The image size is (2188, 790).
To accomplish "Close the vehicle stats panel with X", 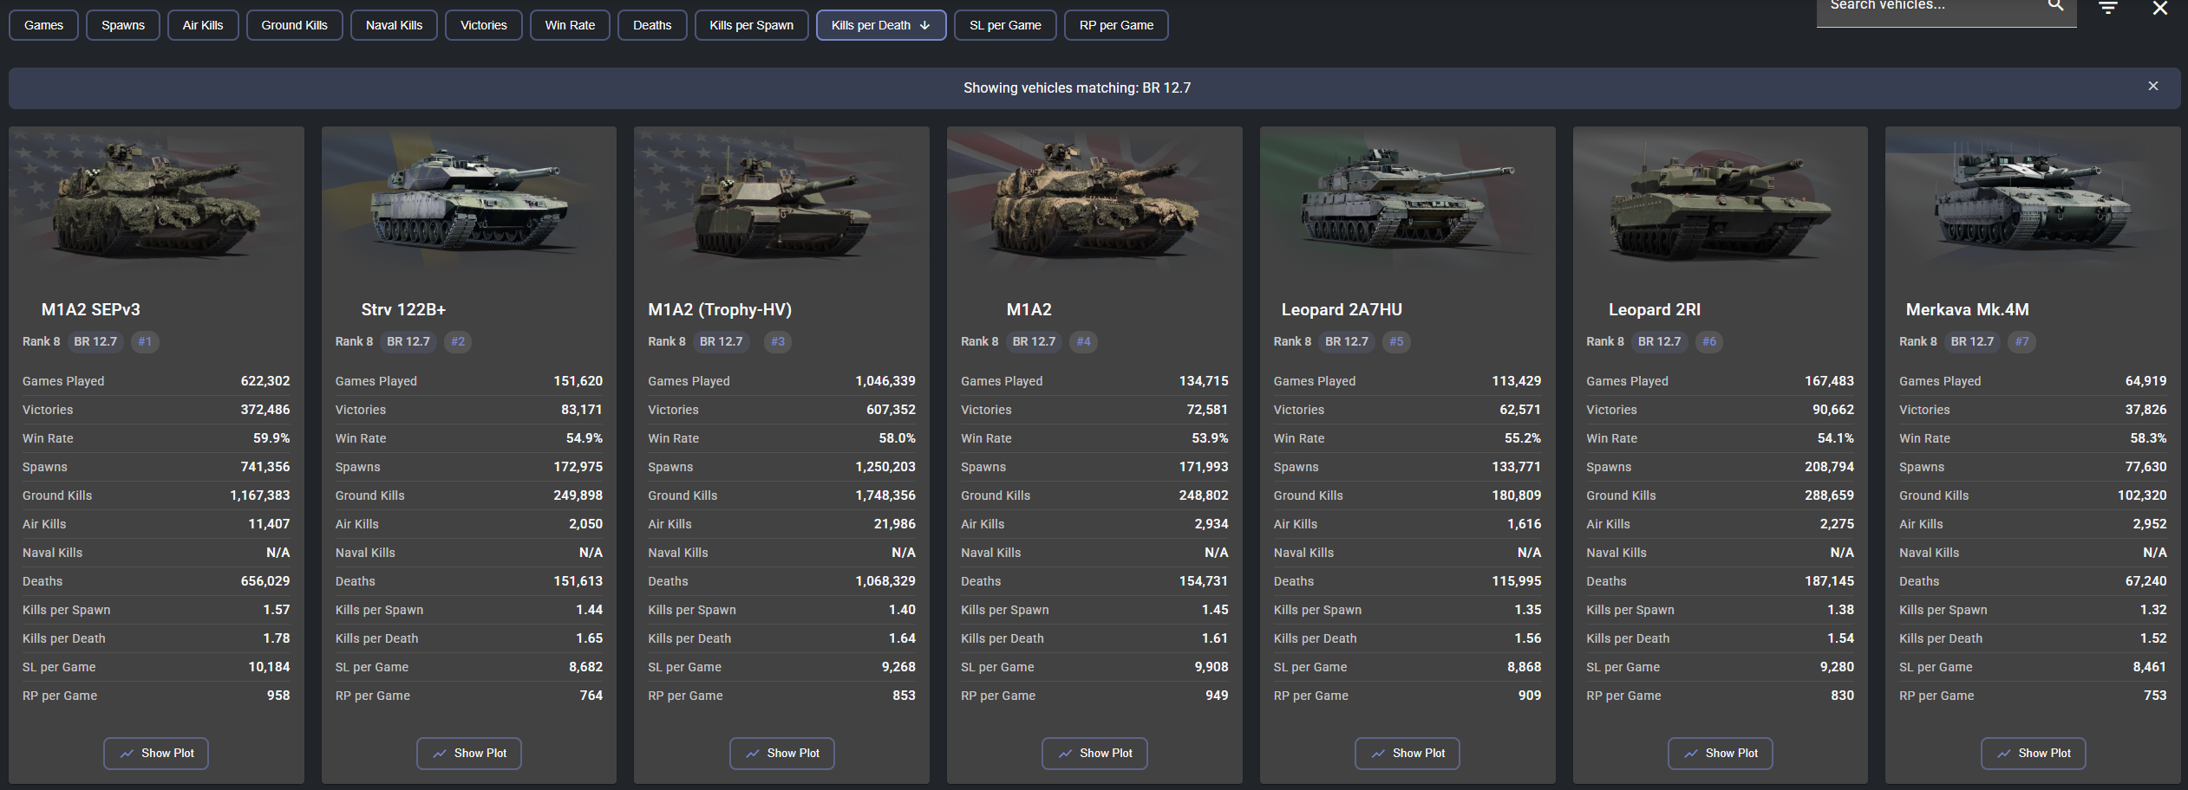I will (2160, 8).
